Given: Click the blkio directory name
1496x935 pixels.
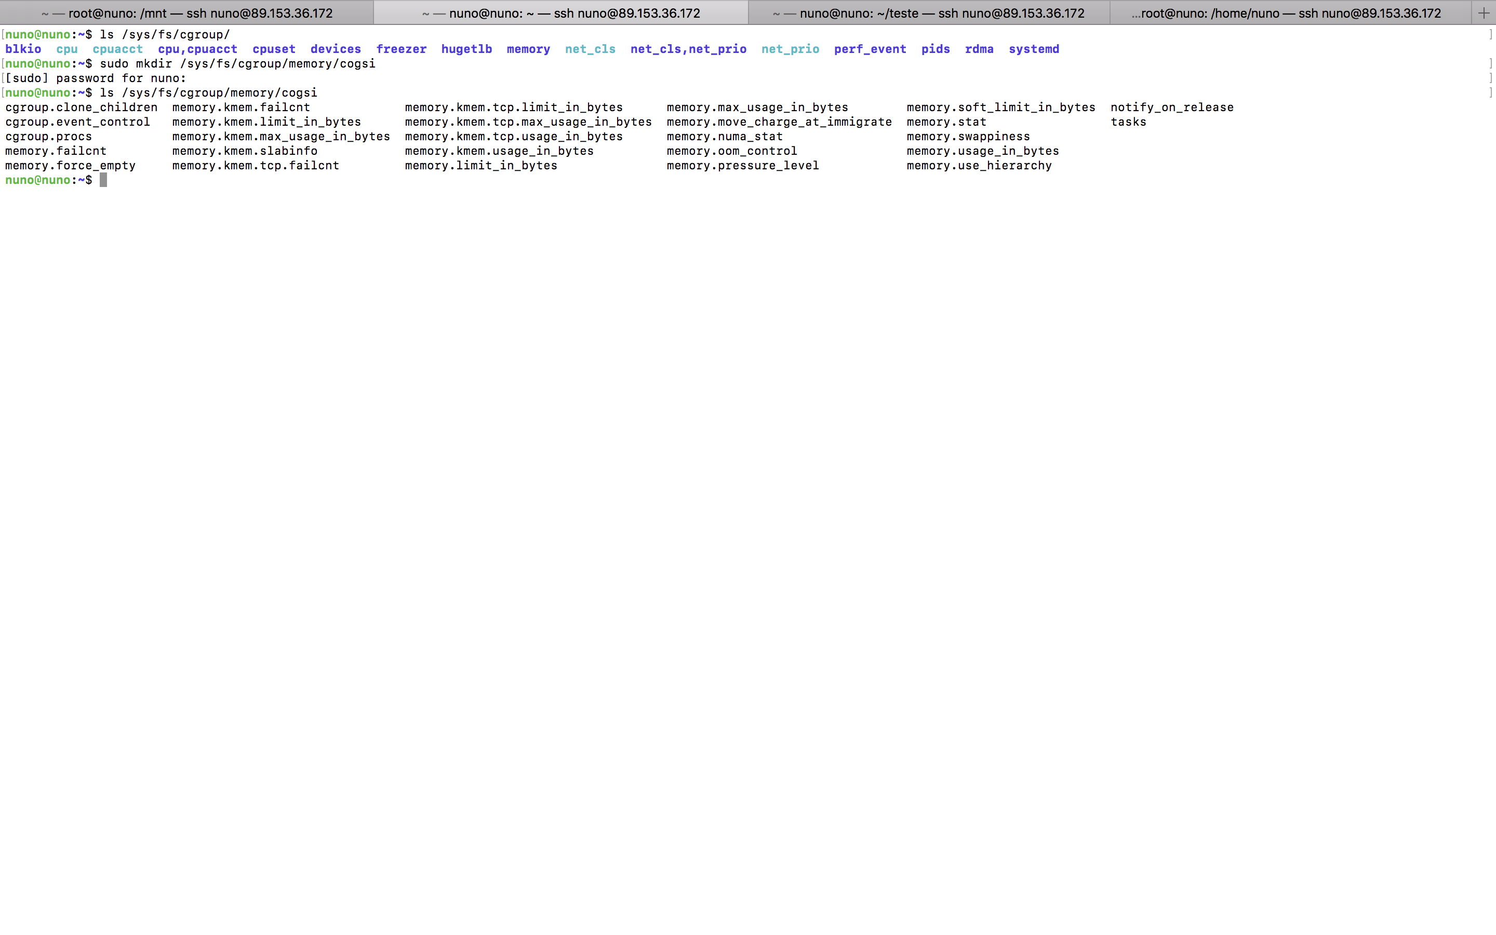Looking at the screenshot, I should (x=23, y=49).
